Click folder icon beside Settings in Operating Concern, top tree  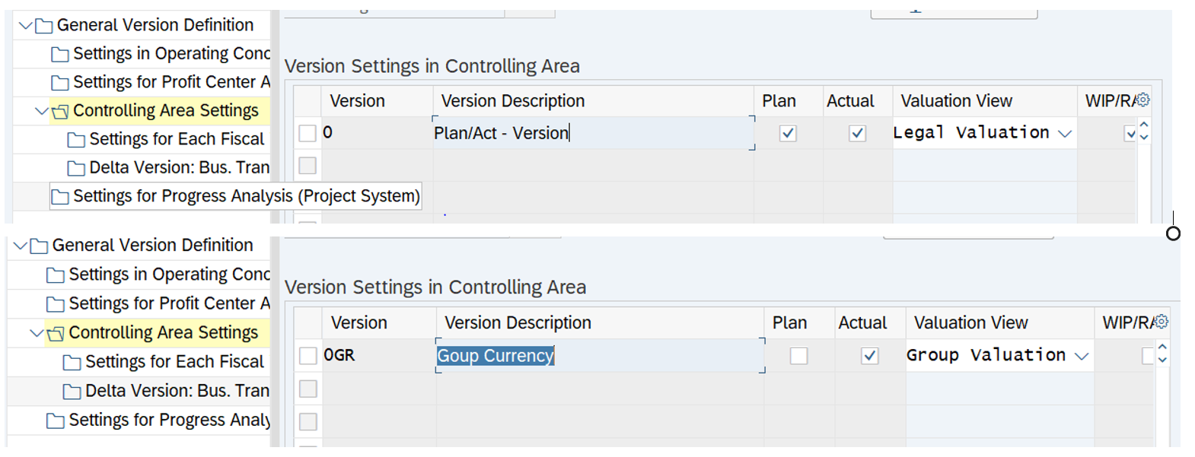pyautogui.click(x=59, y=54)
